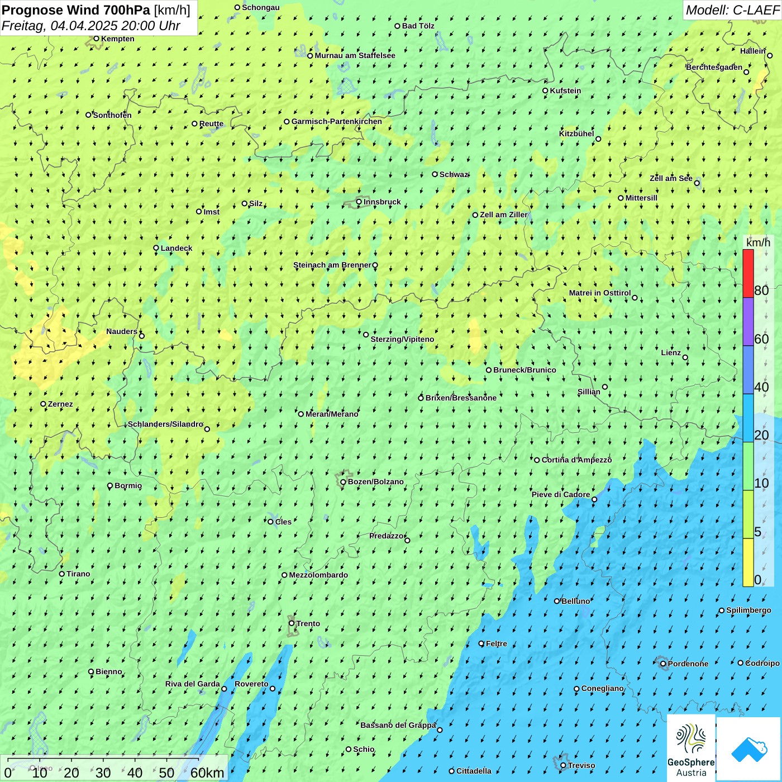The image size is (782, 782).
Task: Click the Kempten label
Action: 118,39
